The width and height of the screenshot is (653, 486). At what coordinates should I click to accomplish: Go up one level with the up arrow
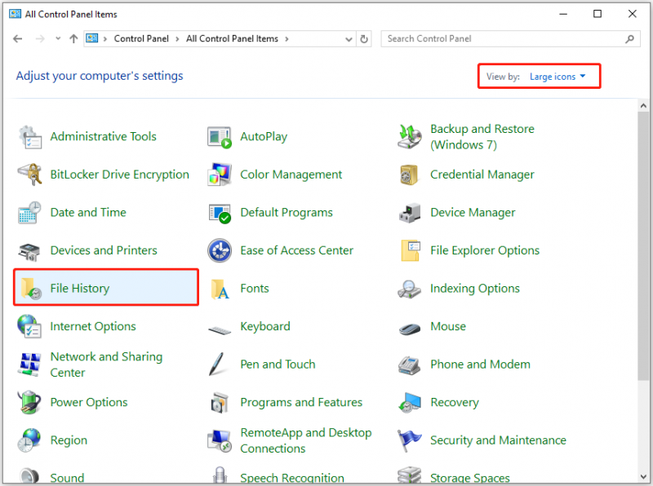73,38
